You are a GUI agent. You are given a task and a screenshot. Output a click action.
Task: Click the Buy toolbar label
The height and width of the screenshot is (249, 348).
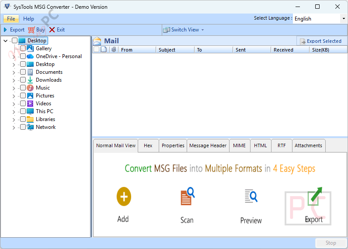41,30
